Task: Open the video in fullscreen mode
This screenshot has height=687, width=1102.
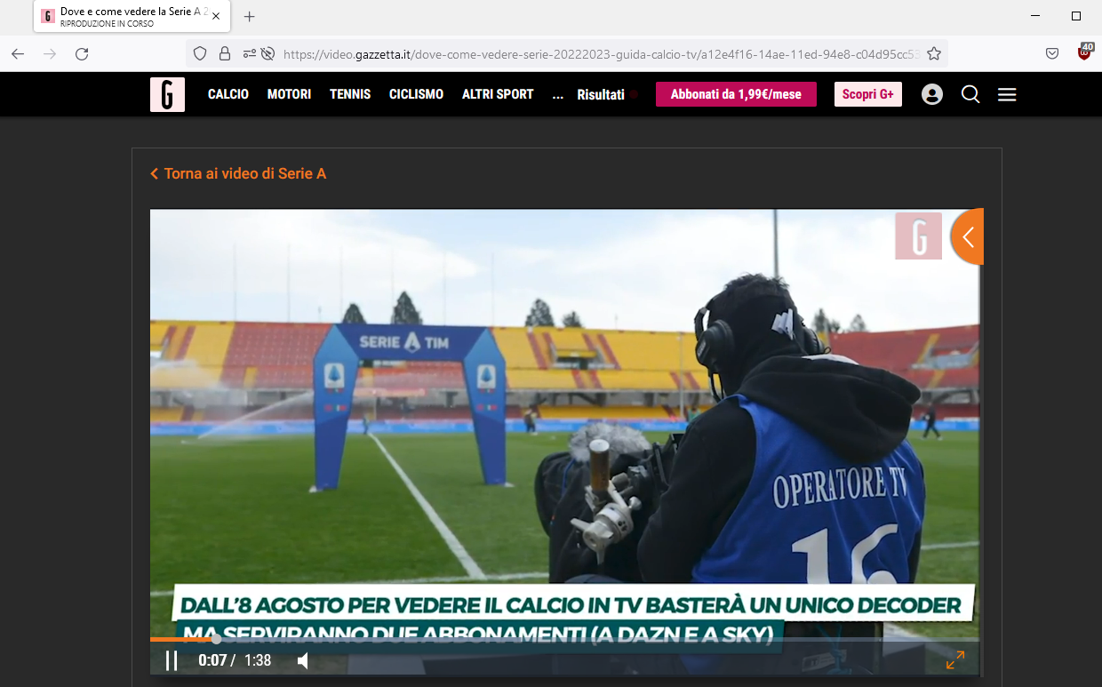Action: (955, 660)
